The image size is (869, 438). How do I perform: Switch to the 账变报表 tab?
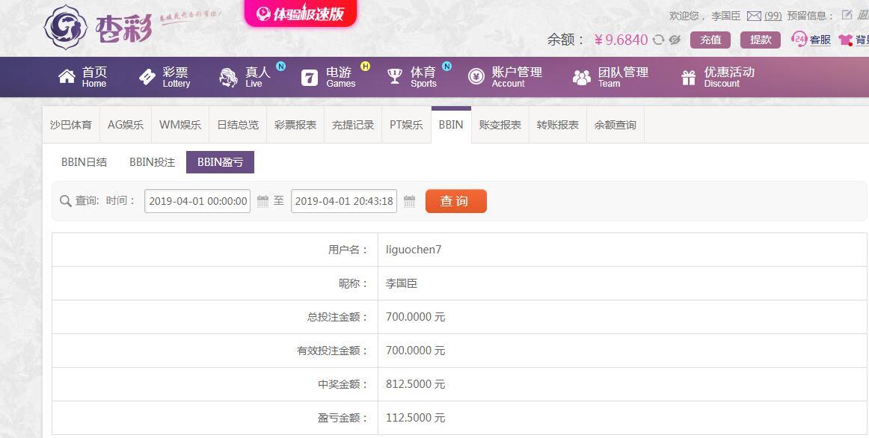[x=500, y=125]
